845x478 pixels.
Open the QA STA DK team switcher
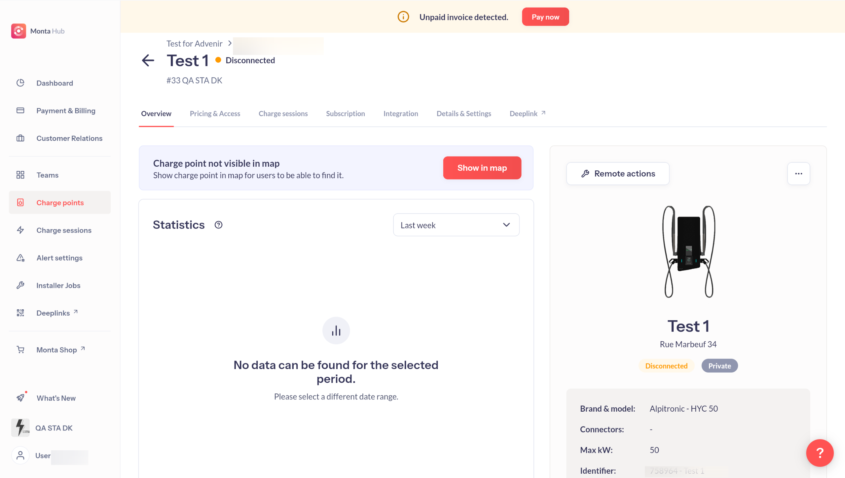42,428
